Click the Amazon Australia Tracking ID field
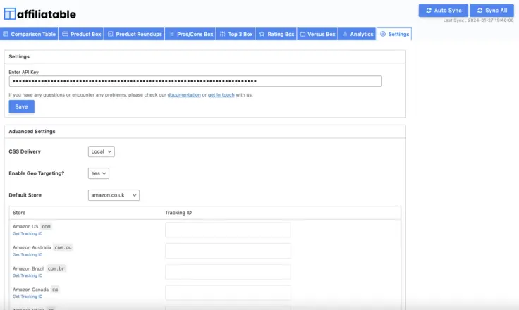This screenshot has width=519, height=310. coord(228,251)
